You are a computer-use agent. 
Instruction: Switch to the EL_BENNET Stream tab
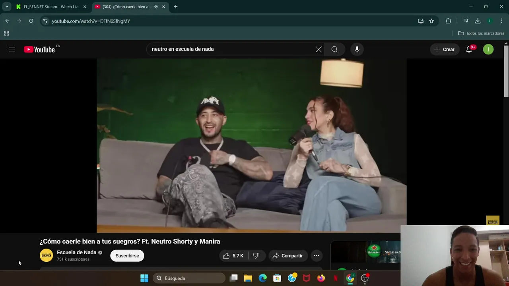click(x=51, y=7)
